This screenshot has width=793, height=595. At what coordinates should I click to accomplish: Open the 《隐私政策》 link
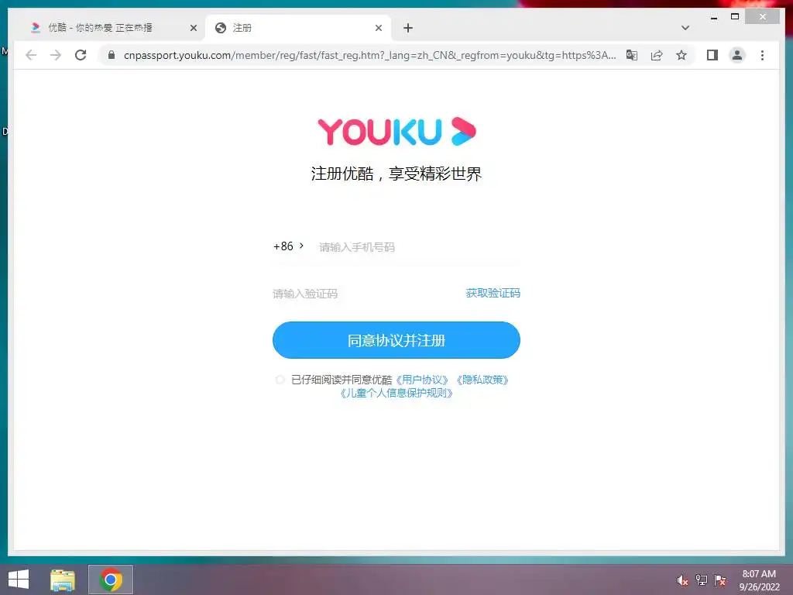pos(482,380)
